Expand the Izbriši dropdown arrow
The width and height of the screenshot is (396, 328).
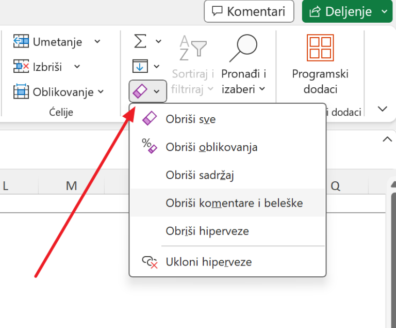pyautogui.click(x=77, y=66)
